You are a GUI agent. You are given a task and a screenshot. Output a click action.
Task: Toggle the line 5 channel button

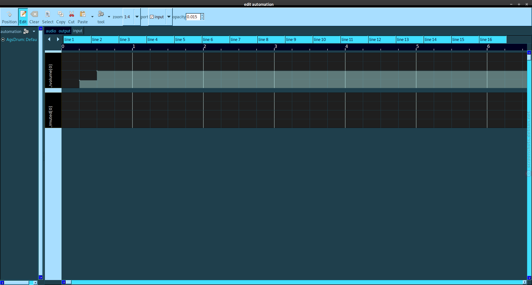pyautogui.click(x=188, y=40)
